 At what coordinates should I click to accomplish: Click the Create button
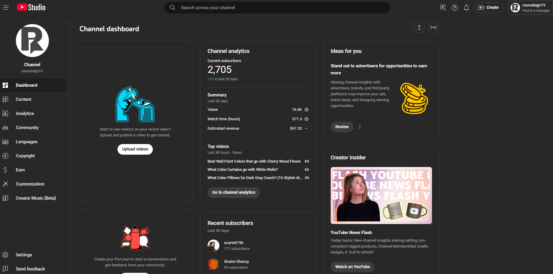[489, 8]
